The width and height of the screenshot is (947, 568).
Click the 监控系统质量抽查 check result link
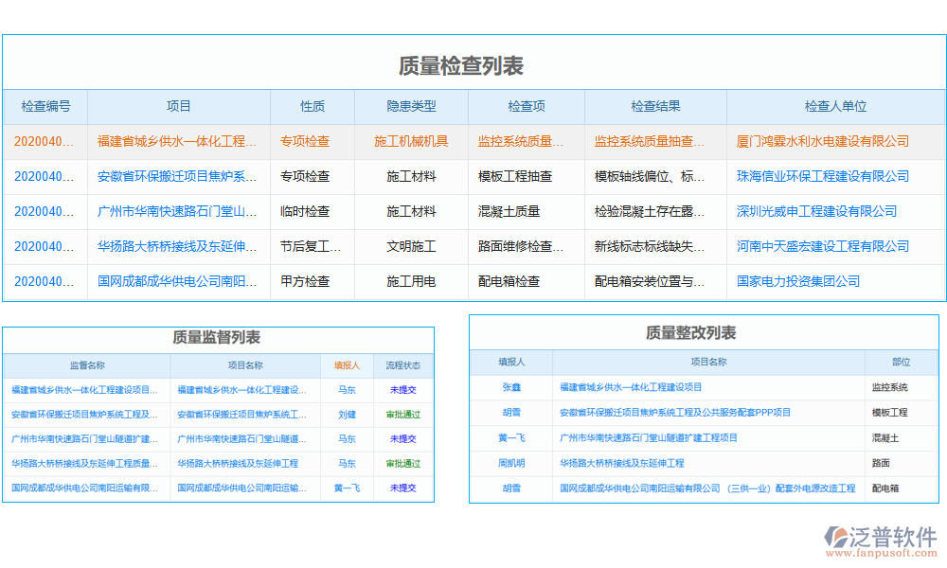click(649, 141)
